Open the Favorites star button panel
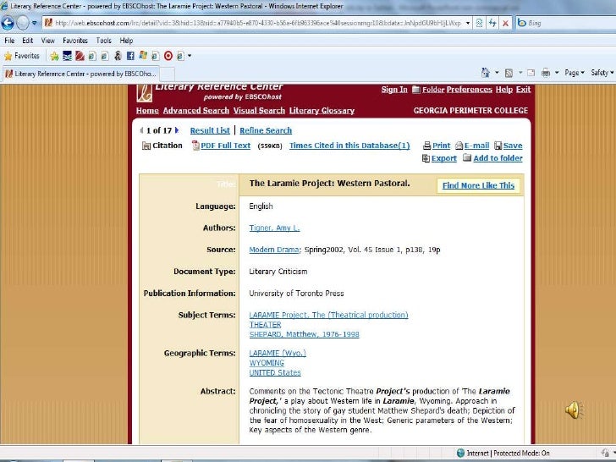 tap(22, 56)
